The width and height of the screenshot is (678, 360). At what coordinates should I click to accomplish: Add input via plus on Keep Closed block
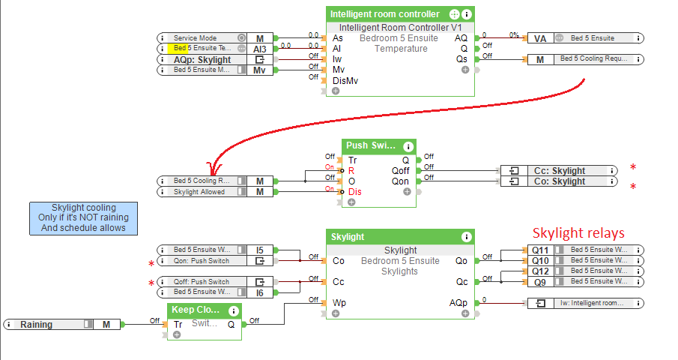[176, 334]
